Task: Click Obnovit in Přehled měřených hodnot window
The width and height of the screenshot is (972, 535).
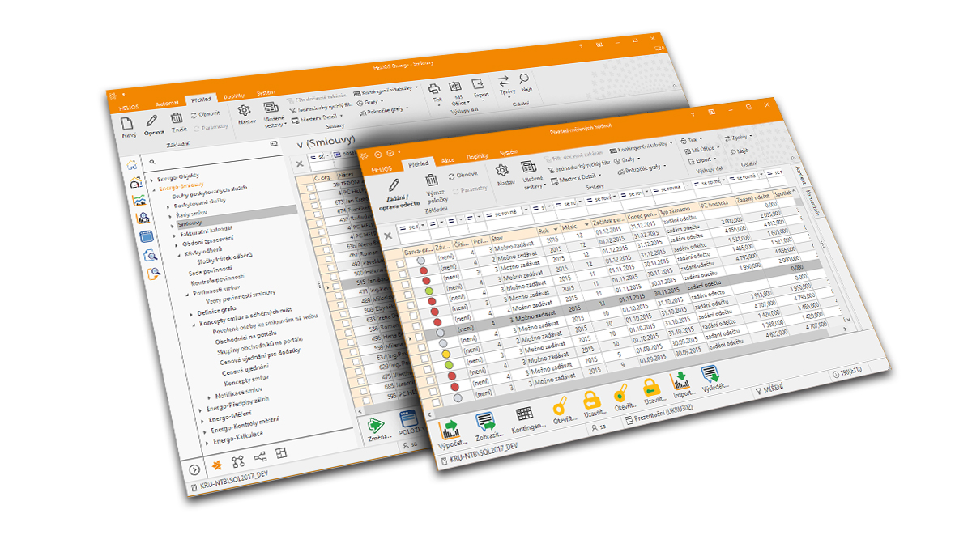Action: pyautogui.click(x=463, y=175)
